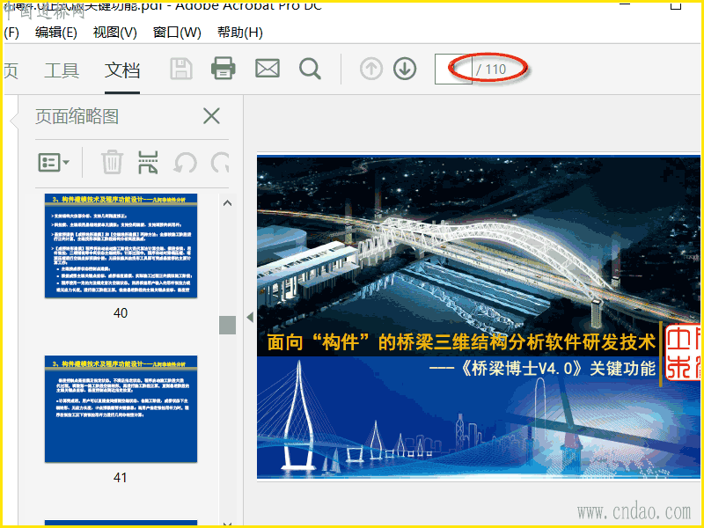Screen dimensions: 704x528
Task: Print the document with the printer icon
Action: click(224, 69)
